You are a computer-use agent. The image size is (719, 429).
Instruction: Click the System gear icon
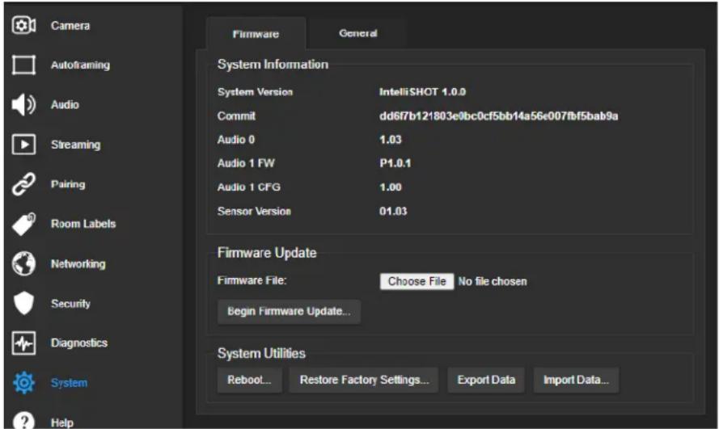tap(23, 383)
